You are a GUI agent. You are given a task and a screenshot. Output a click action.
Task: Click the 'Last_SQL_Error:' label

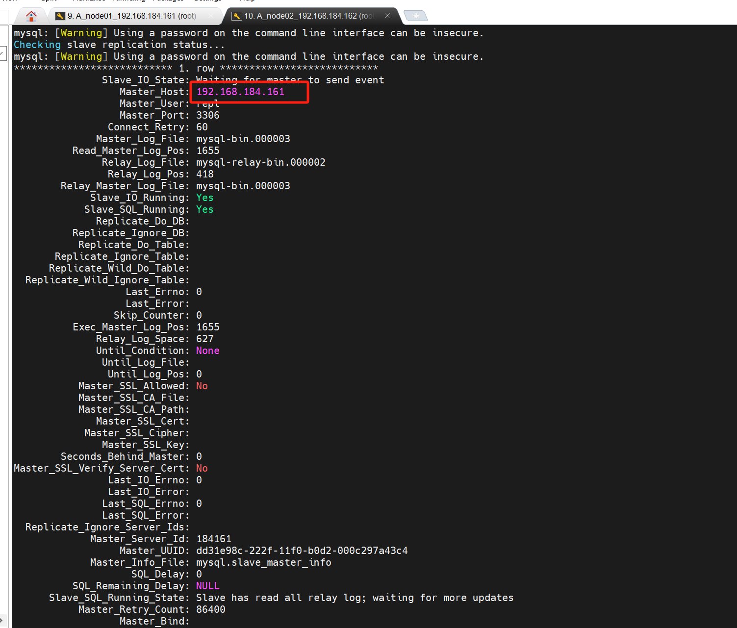point(146,515)
